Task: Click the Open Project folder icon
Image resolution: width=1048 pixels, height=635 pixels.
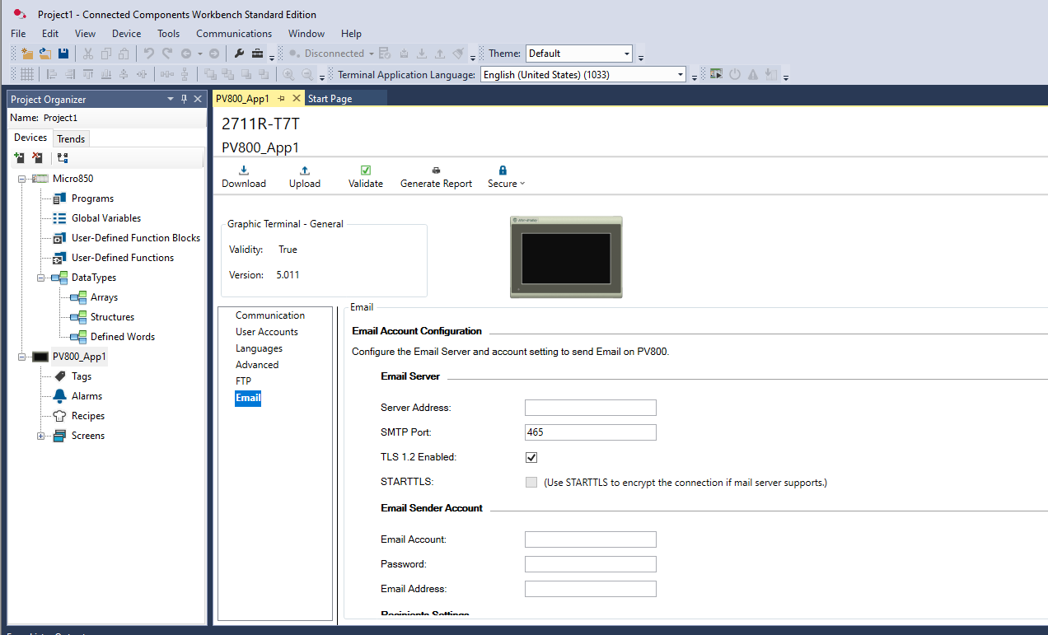Action: point(45,54)
